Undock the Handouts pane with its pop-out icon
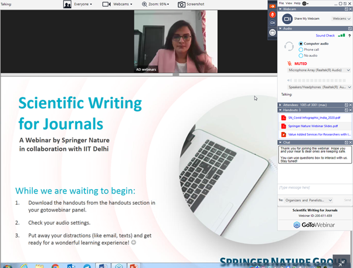This screenshot has height=268, width=353. [347, 110]
